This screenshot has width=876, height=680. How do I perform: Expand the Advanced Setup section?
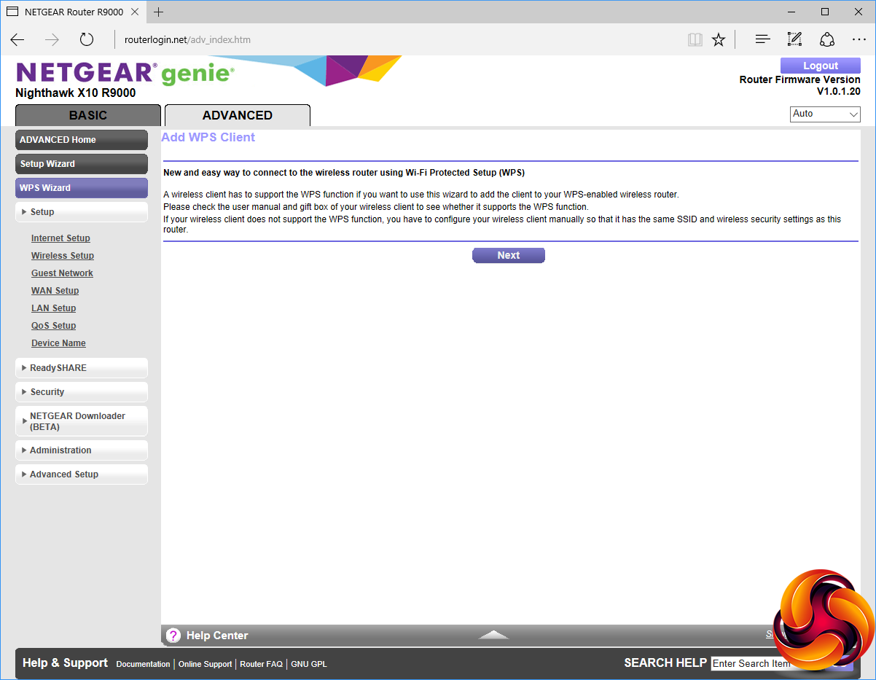point(82,474)
